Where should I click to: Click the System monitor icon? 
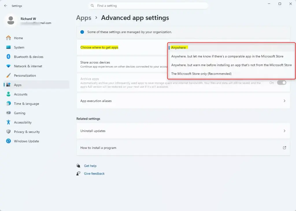[8, 47]
